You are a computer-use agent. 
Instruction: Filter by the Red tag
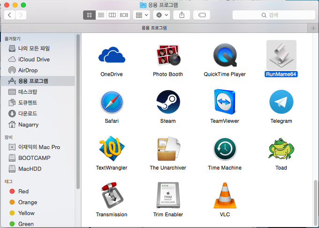[x=38, y=191]
